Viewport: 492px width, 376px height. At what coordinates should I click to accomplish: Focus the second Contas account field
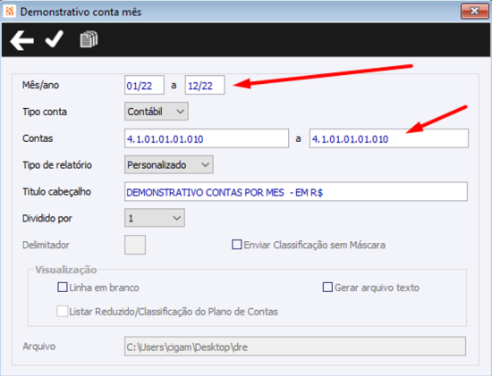click(389, 138)
